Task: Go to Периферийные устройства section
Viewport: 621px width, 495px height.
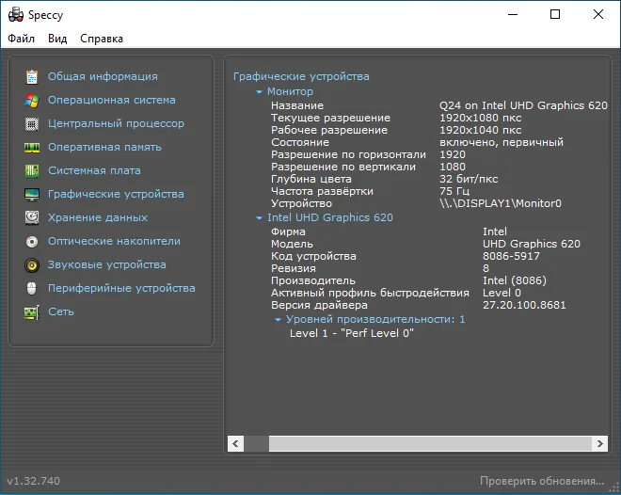Action: point(121,288)
